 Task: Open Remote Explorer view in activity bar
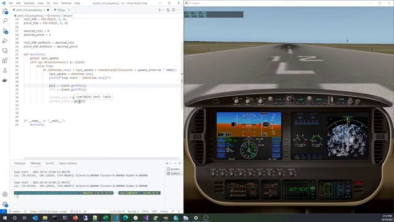5,51
